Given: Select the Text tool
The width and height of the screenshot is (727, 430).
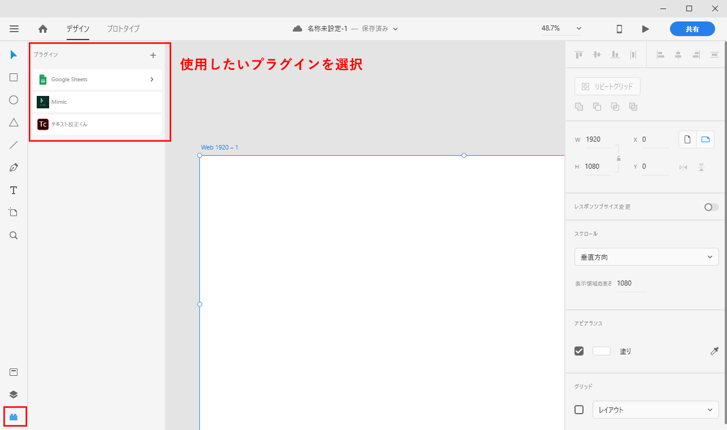Looking at the screenshot, I should 14,190.
